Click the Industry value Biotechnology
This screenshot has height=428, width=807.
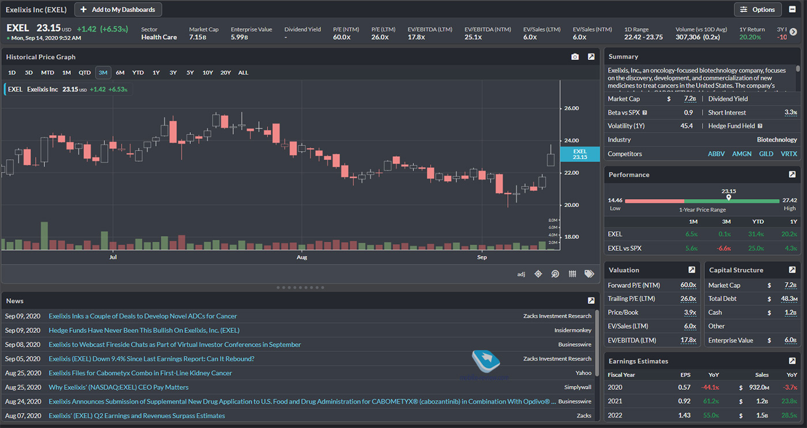click(776, 140)
